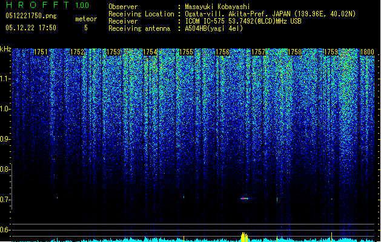Click the 1757 time marker label
Viewport: 381px width, 242px height.
tap(258, 52)
